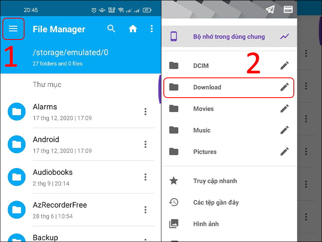322x242 pixels.
Task: Tap the phone storage icon
Action: [174, 36]
